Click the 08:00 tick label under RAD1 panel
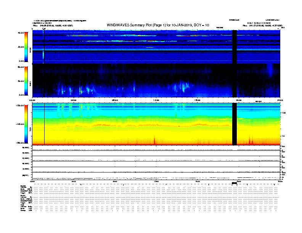The height and width of the screenshot is (233, 302). coord(115,100)
